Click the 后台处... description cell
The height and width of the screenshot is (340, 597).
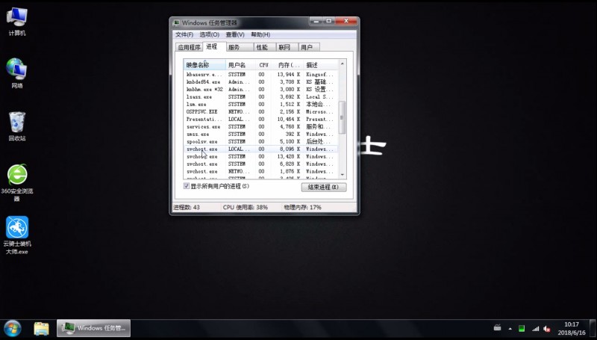pos(319,141)
